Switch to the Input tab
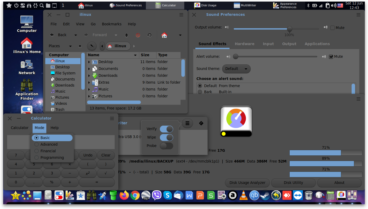Image resolution: width=368 pixels, height=209 pixels. click(268, 44)
